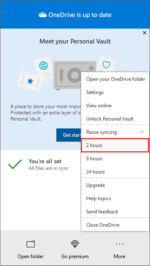The image size is (150, 266).
Task: Click the "Meet your Personal Vault" heading
Action: [75, 41]
